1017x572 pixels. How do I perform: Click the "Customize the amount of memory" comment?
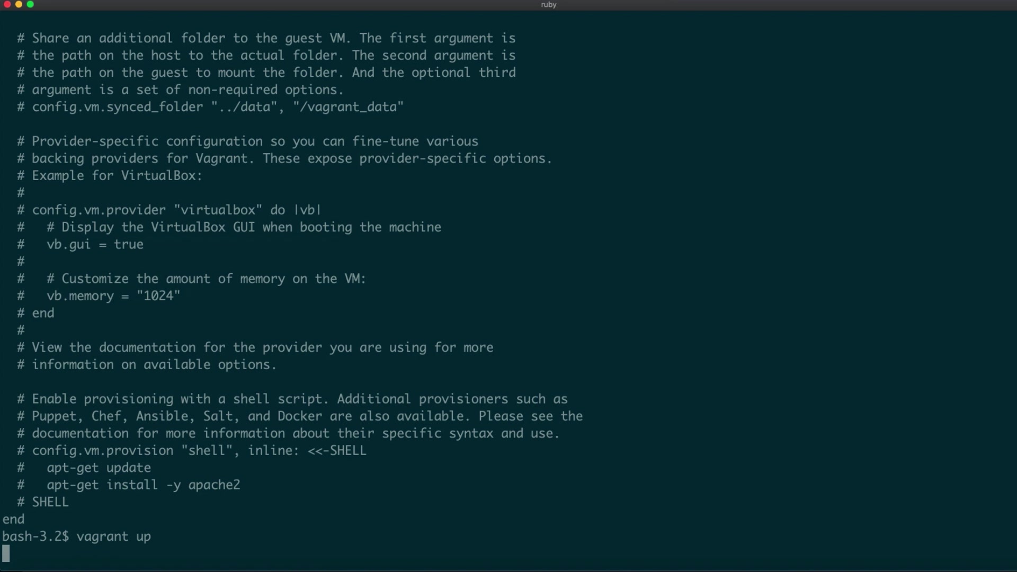[213, 279]
